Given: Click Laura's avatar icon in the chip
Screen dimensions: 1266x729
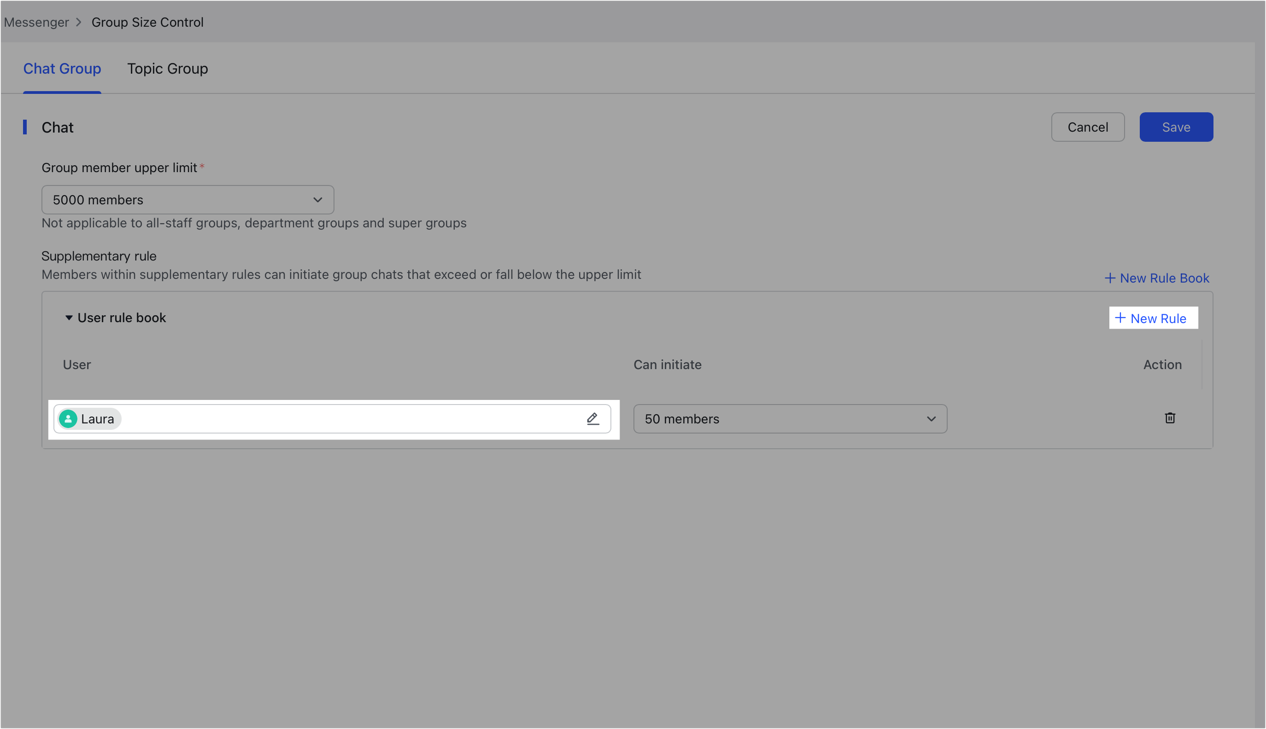Looking at the screenshot, I should [x=69, y=418].
